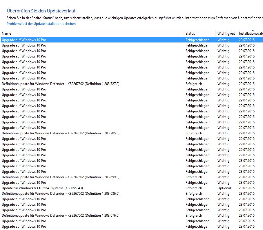This screenshot has width=263, height=230.
Task: Sort list by the Installationsdatum column header
Action: [250, 34]
